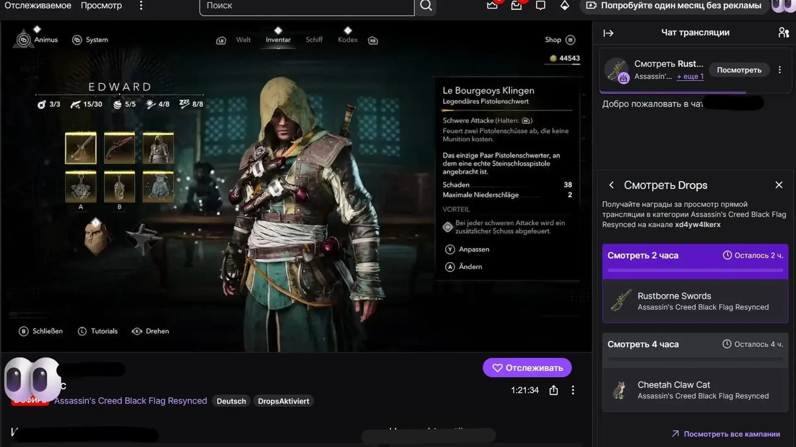
Task: Click the System menu icon
Action: 77,40
